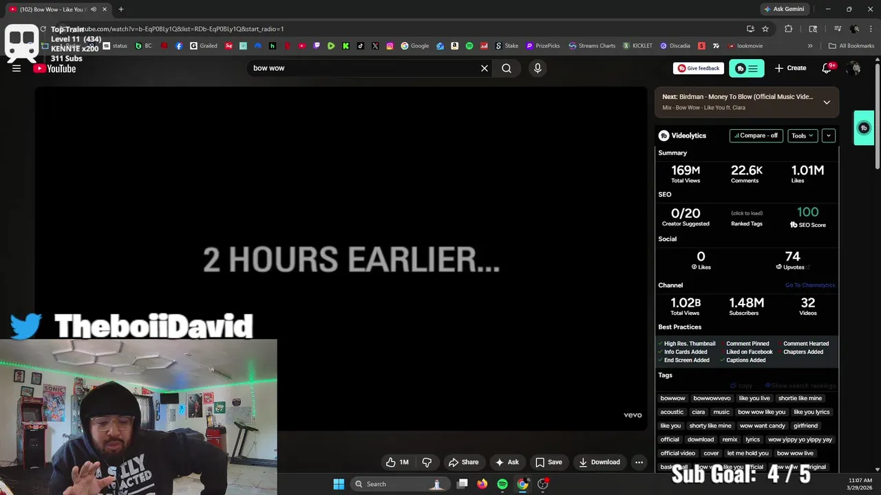Switch to Chrome in the taskbar

522,484
